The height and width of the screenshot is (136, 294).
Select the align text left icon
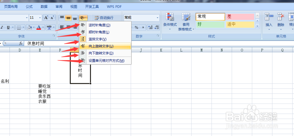tap(62, 27)
